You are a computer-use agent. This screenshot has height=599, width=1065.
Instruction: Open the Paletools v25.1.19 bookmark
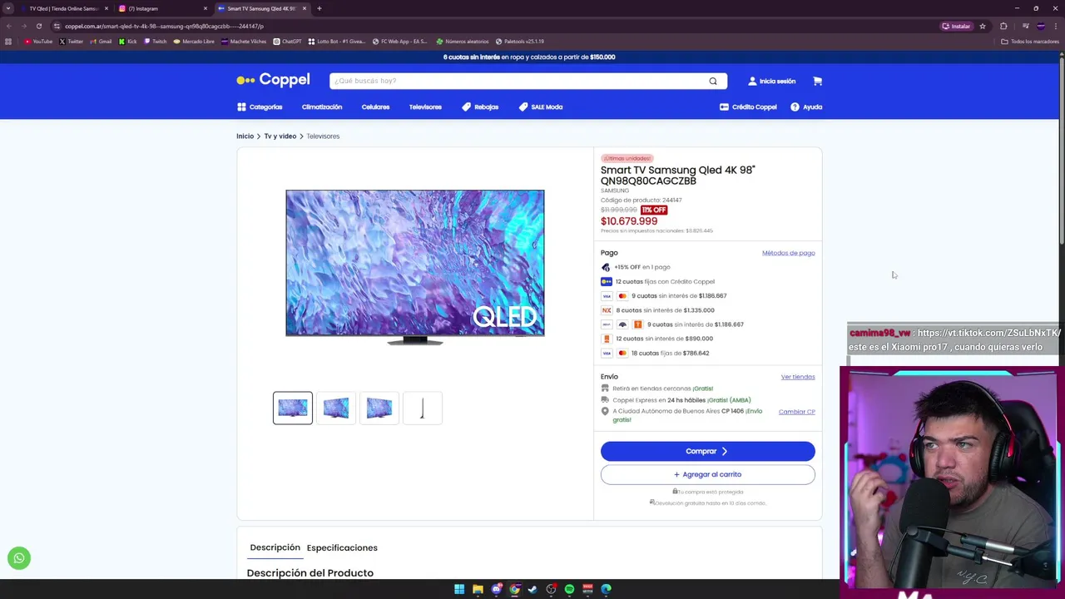pyautogui.click(x=520, y=41)
